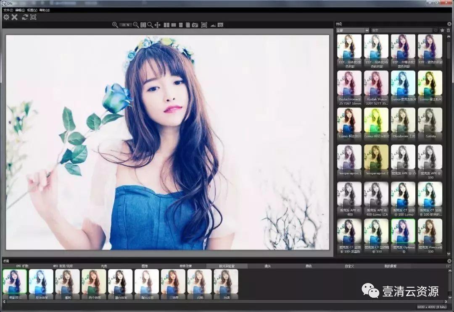Switch to split view icon

[x=174, y=25]
